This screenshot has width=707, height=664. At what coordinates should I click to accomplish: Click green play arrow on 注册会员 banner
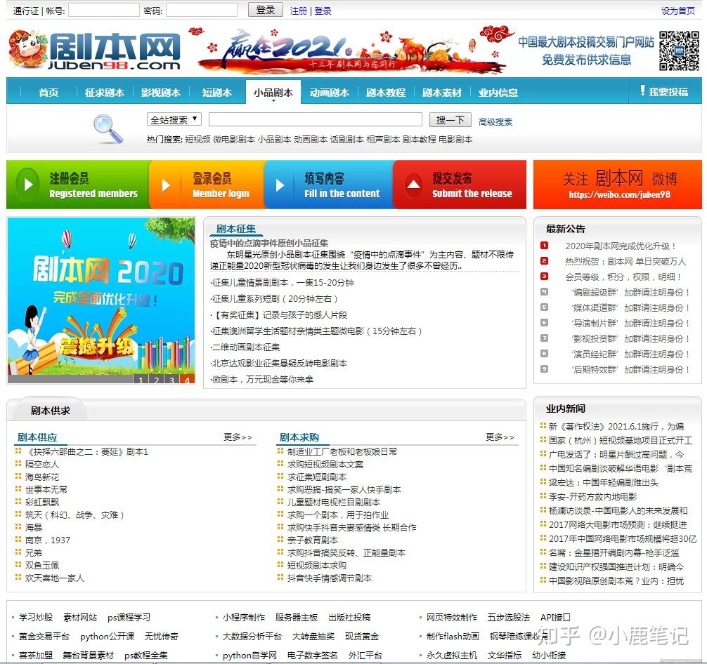pyautogui.click(x=27, y=184)
